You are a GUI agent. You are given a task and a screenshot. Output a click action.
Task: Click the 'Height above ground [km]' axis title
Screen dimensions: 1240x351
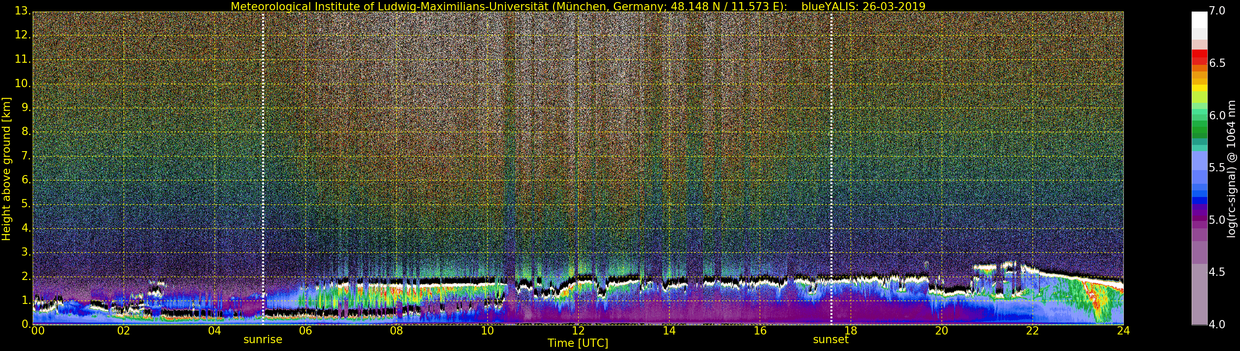coord(6,169)
